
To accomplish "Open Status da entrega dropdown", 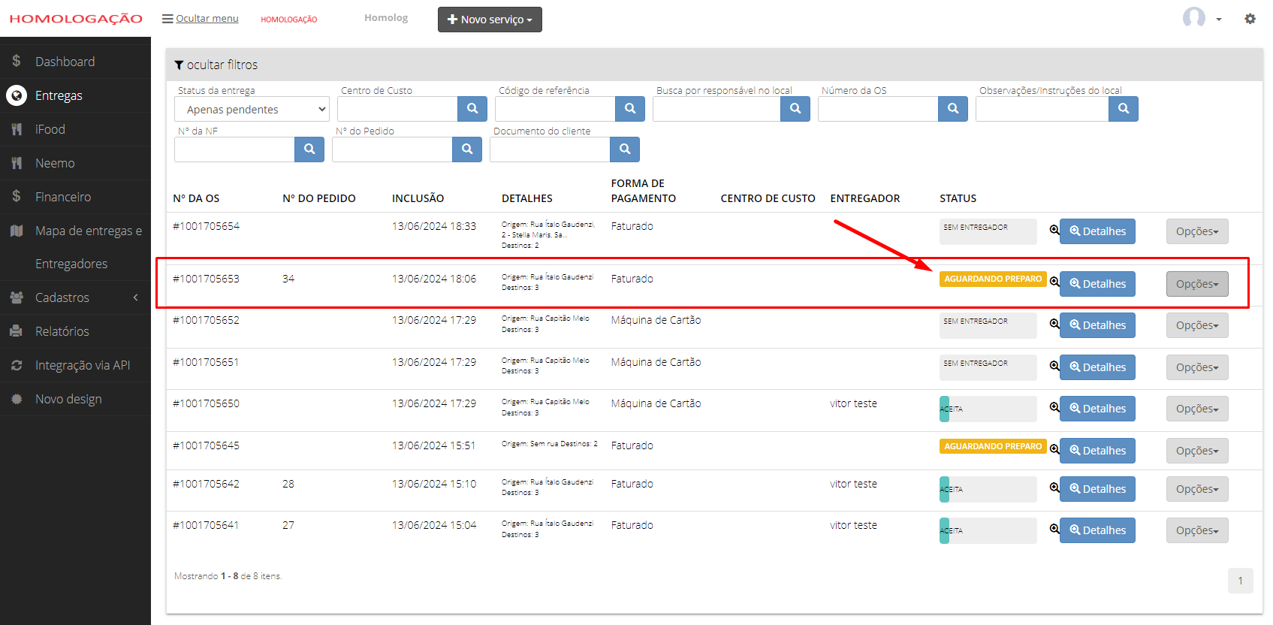I will [x=252, y=109].
